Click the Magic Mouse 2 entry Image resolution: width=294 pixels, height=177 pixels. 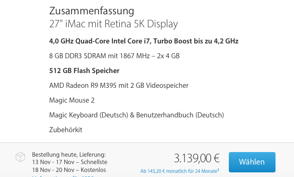pyautogui.click(x=72, y=100)
